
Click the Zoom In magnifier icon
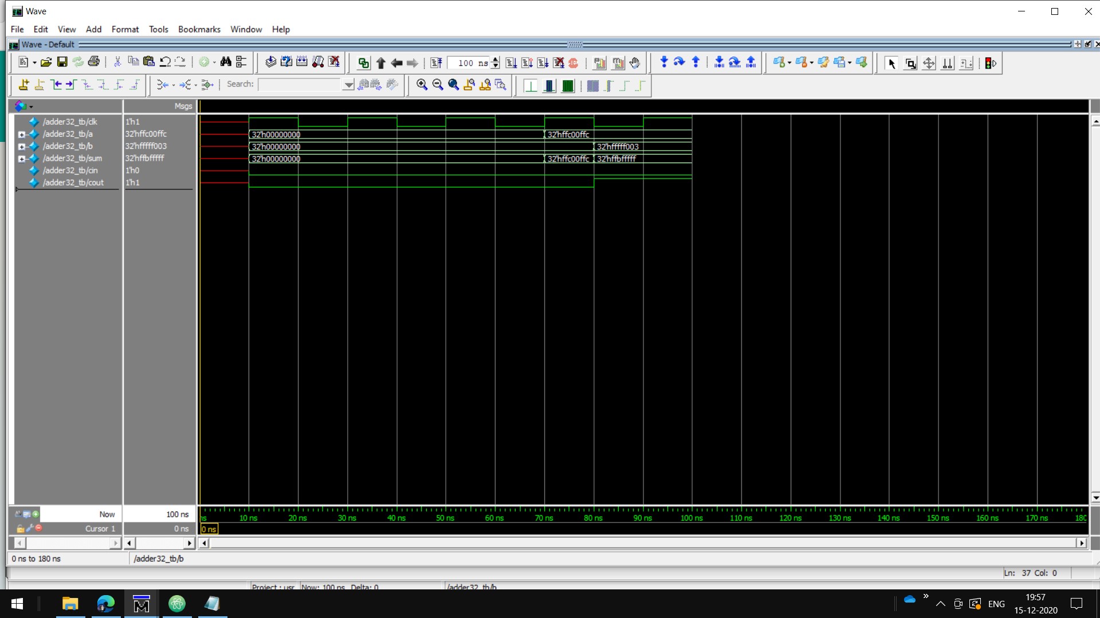(x=422, y=85)
